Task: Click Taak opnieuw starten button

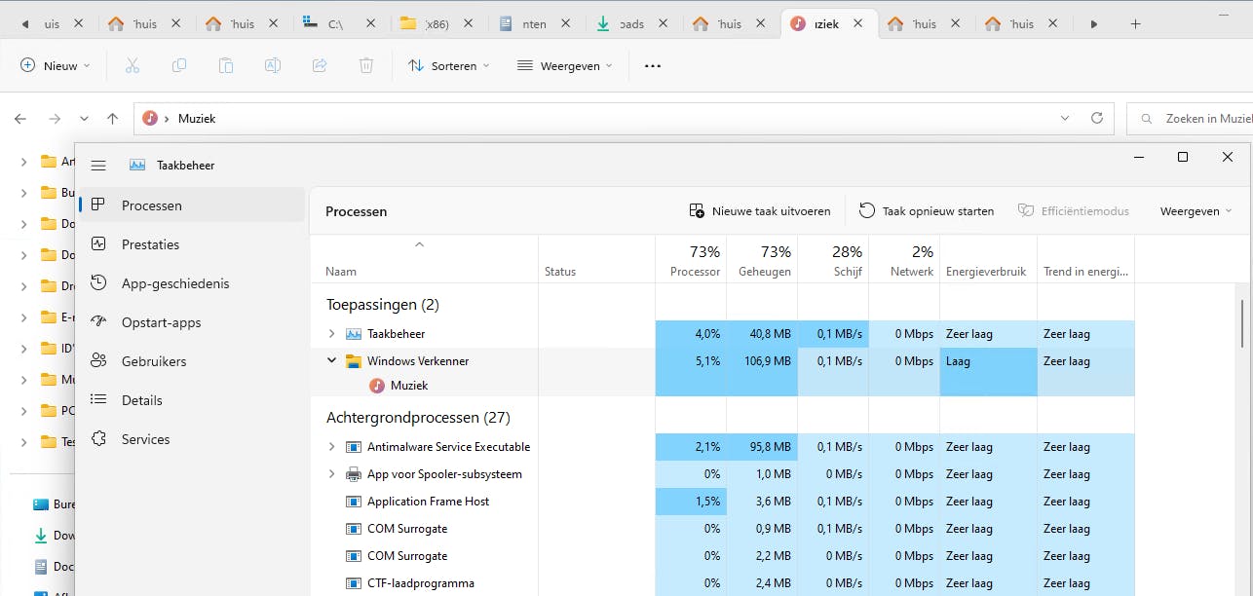Action: coord(927,211)
